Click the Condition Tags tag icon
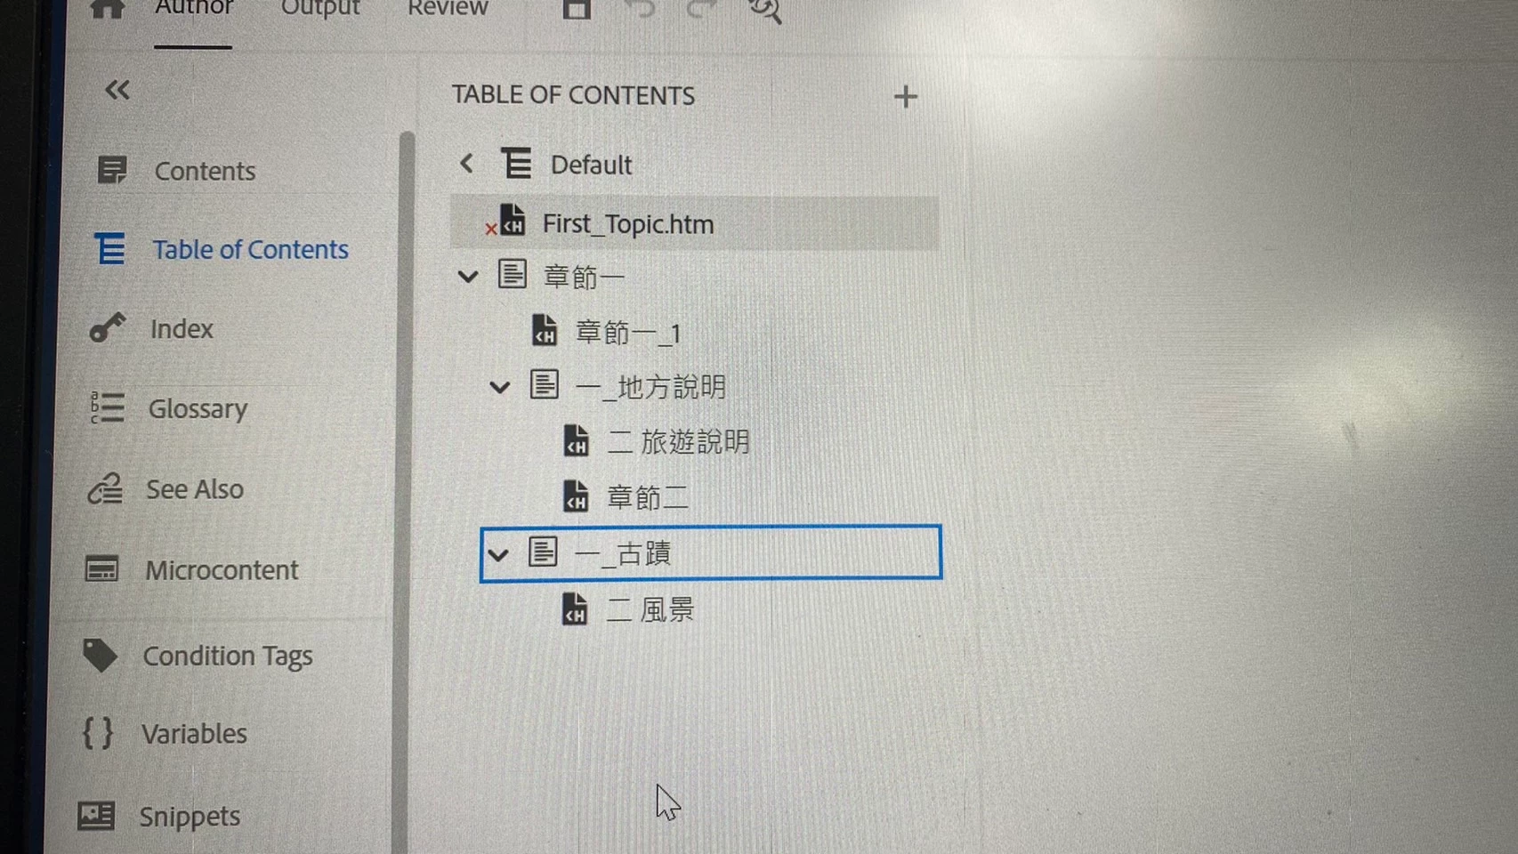This screenshot has height=854, width=1518. click(x=100, y=656)
